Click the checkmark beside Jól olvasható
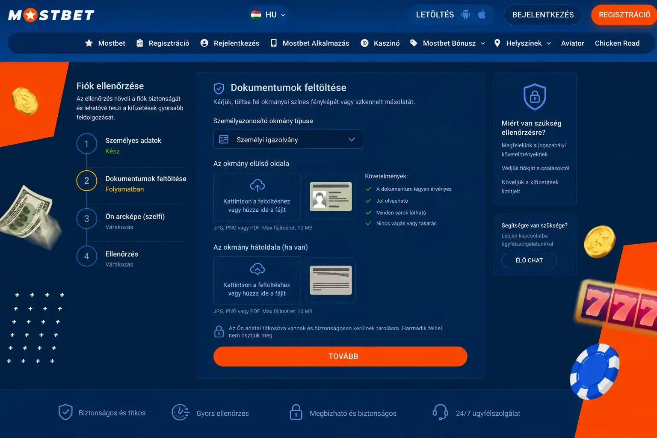This screenshot has width=657, height=438. (x=368, y=201)
